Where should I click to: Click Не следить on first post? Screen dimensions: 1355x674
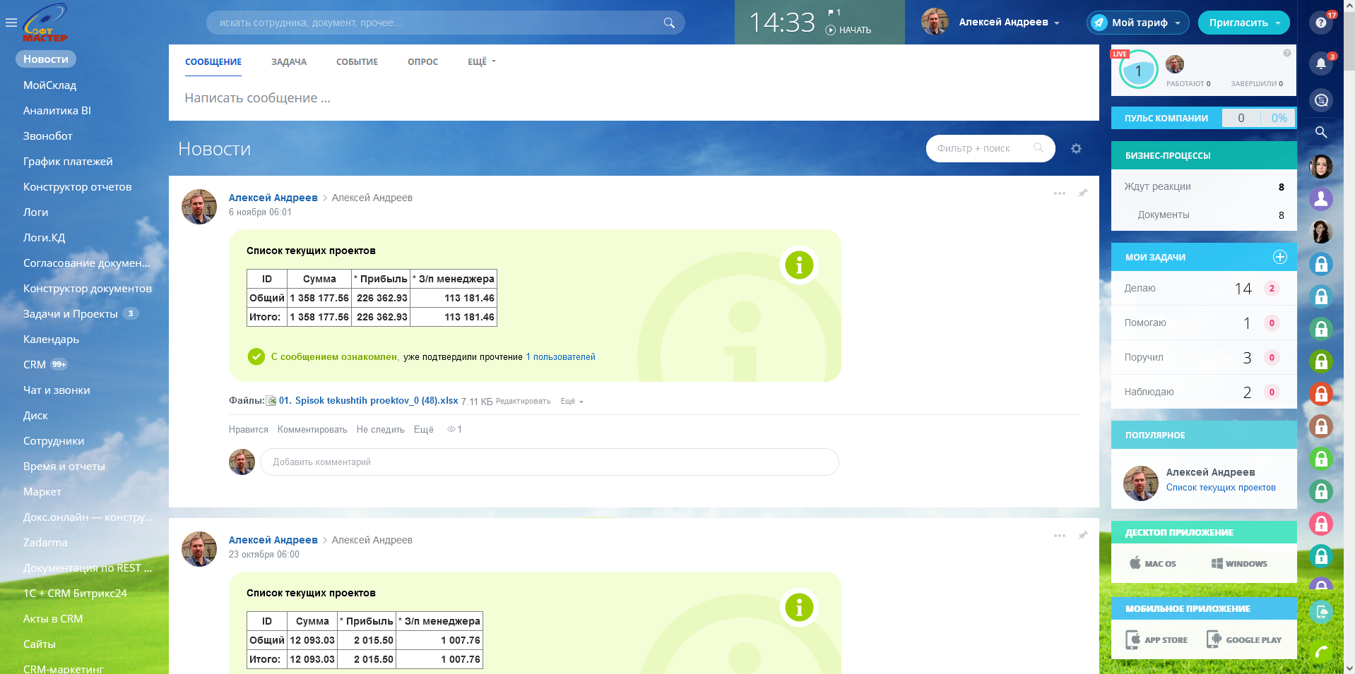point(380,430)
